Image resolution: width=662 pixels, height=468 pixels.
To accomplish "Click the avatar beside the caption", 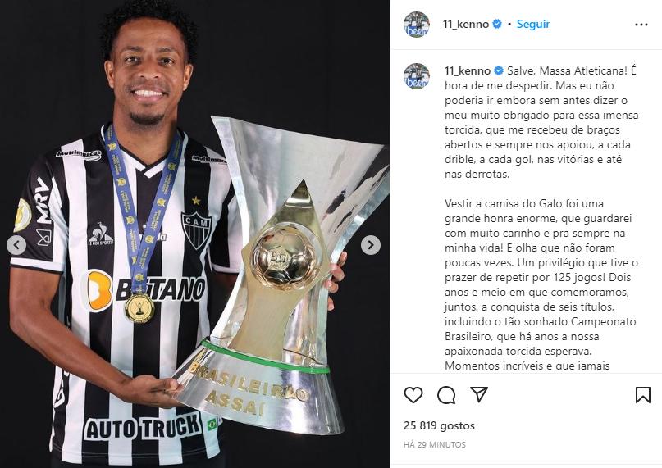I will [416, 76].
